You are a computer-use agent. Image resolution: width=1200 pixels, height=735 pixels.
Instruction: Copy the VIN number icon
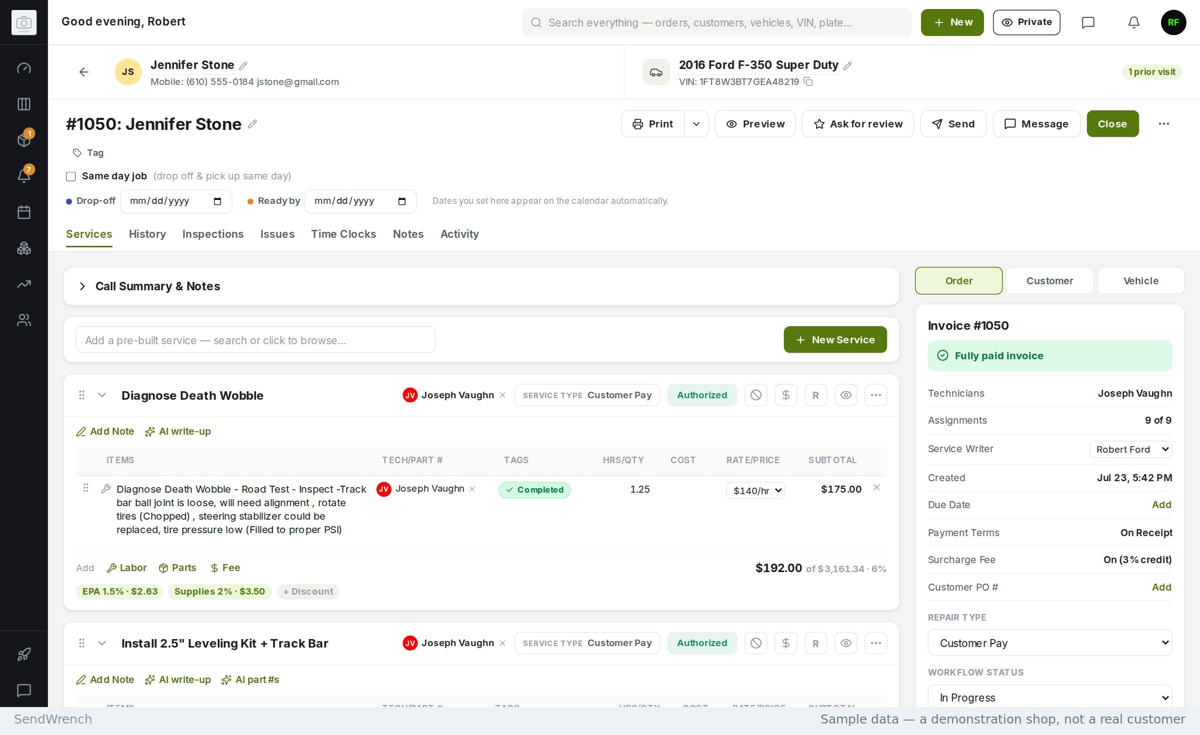pos(808,81)
